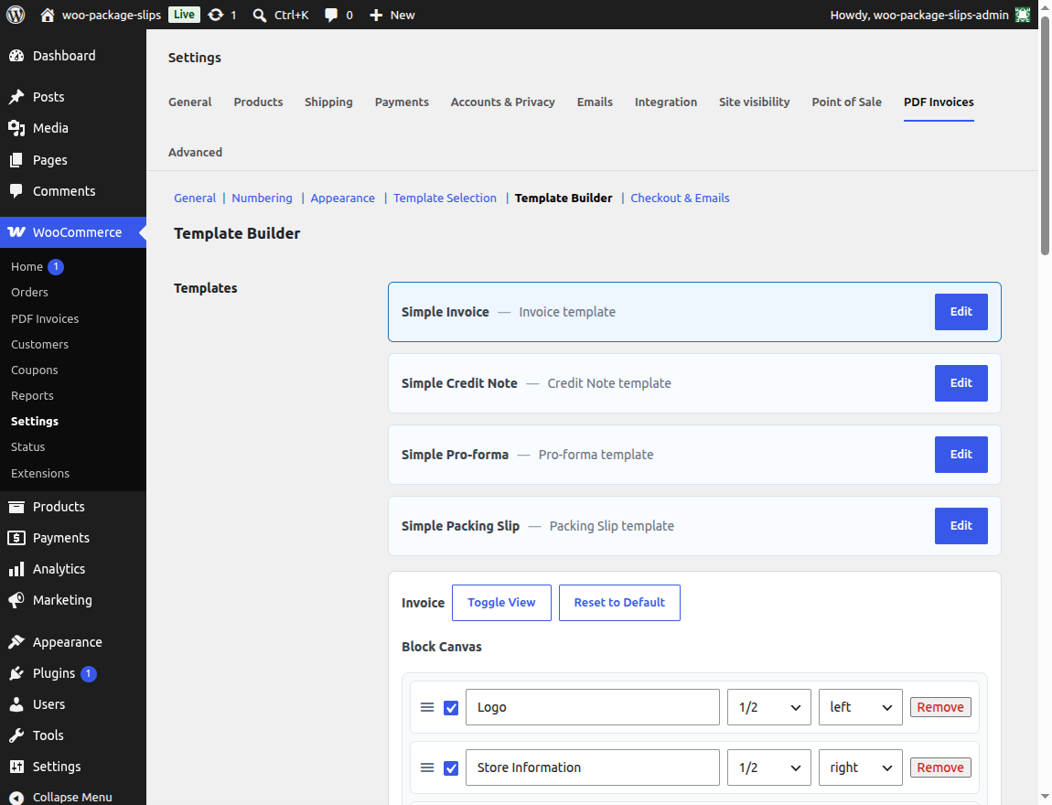Click the Users person icon
Screen dimensions: 1052x805
[x=16, y=704]
